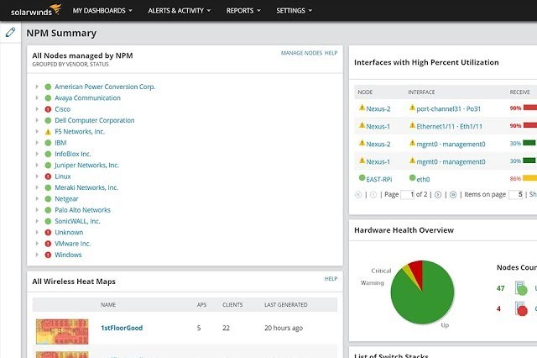Click the VMware Inc. vendor name
This screenshot has height=358, width=537.
click(73, 244)
